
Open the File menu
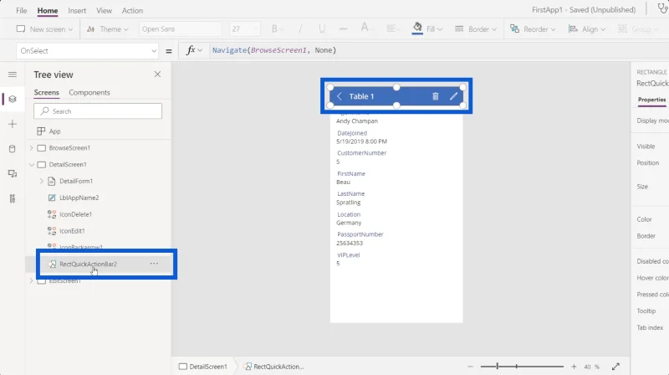pyautogui.click(x=22, y=10)
